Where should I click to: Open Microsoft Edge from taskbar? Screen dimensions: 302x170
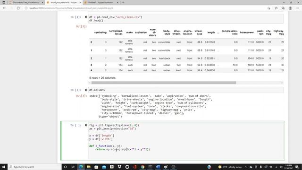[x=81, y=167]
